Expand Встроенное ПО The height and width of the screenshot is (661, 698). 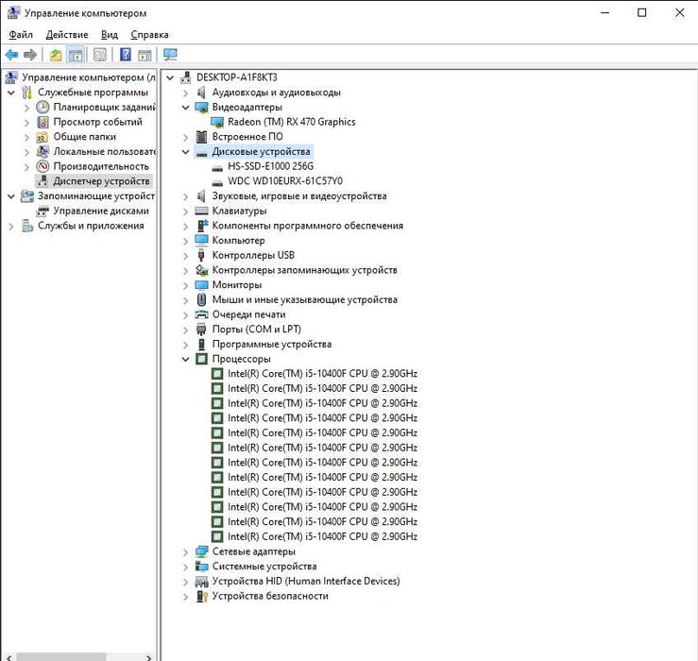186,137
